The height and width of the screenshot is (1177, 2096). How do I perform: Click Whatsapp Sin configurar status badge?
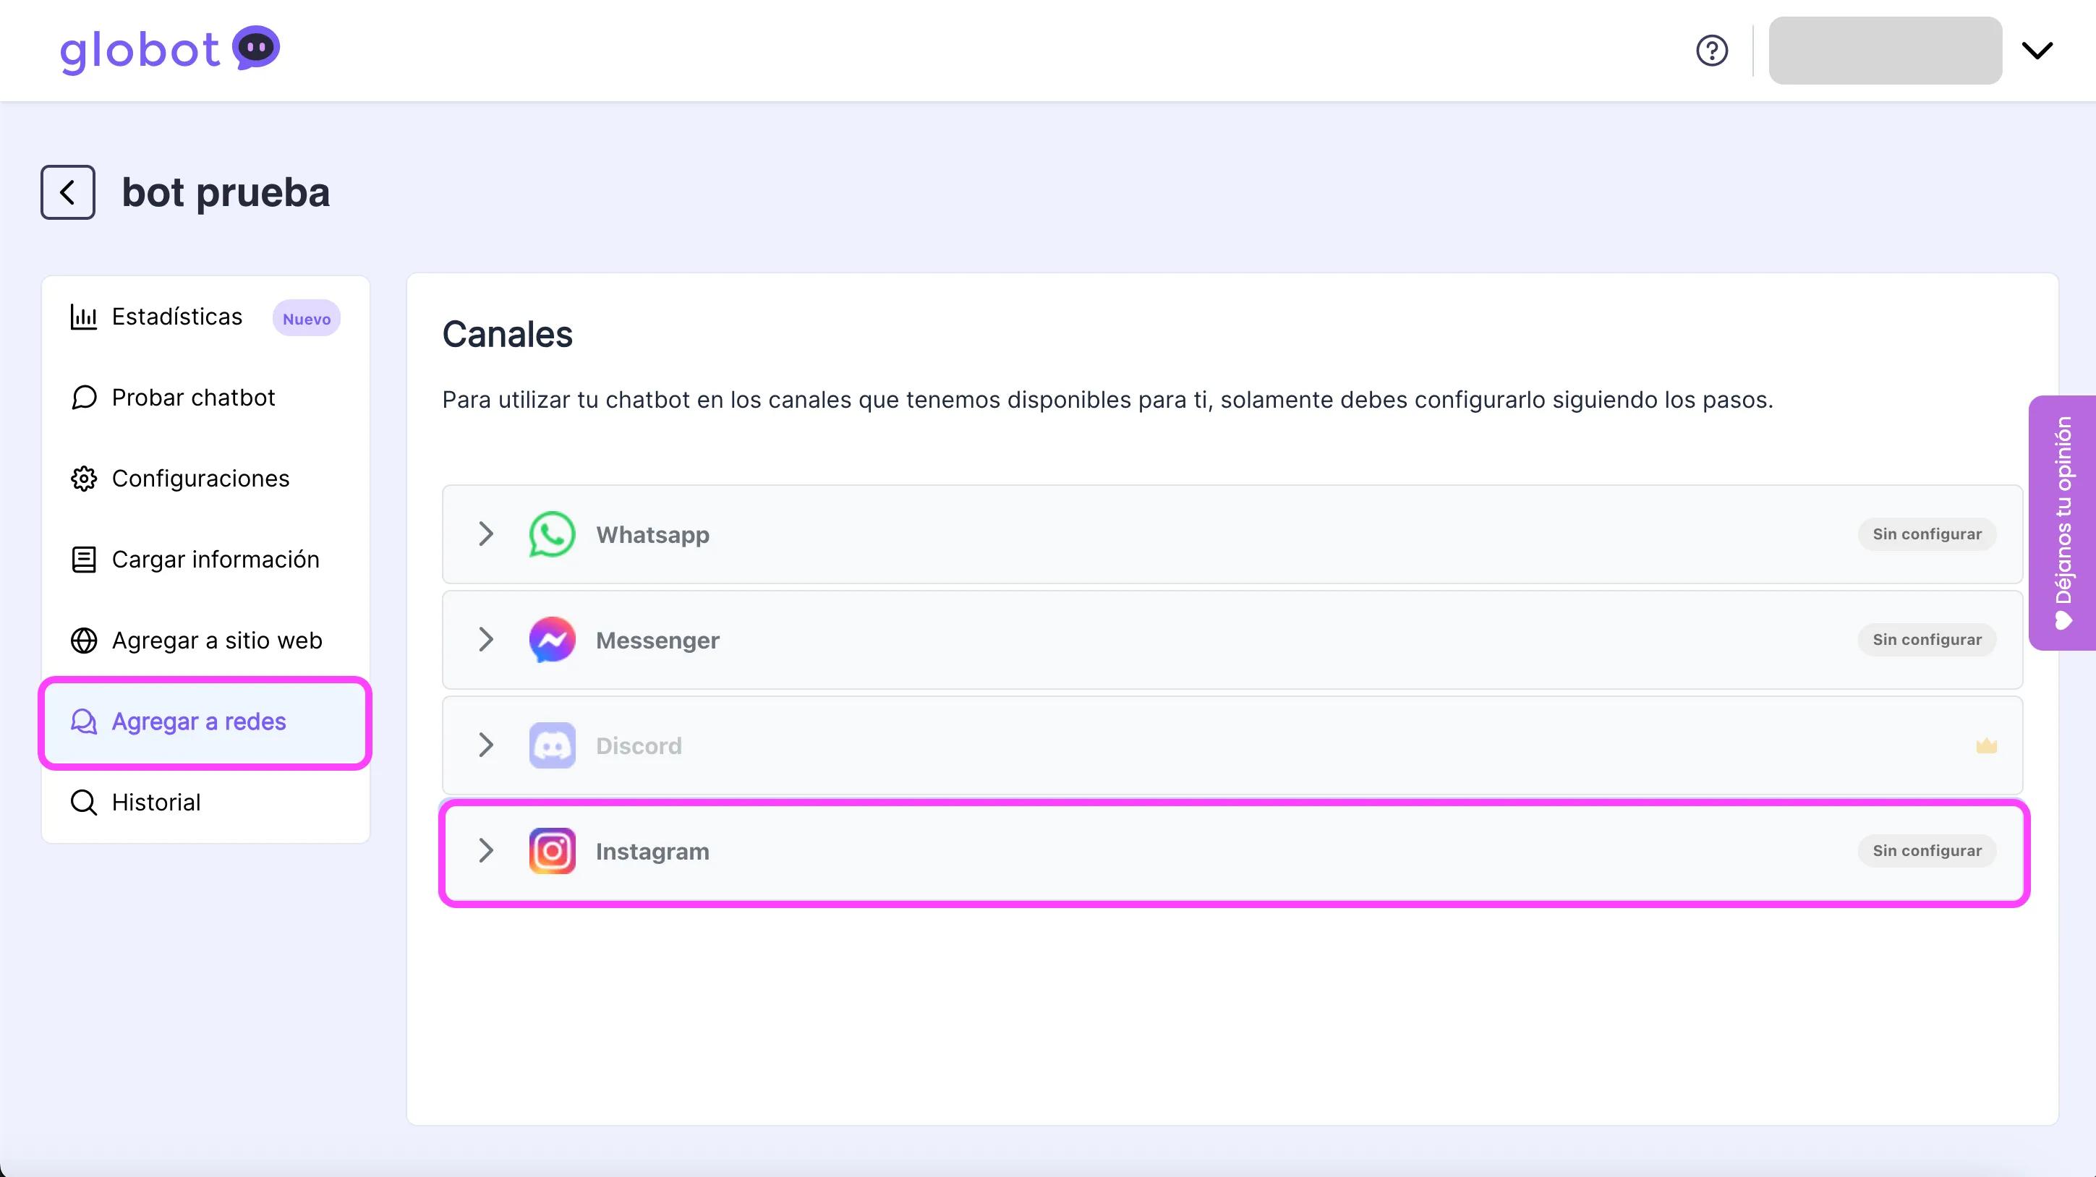1926,534
